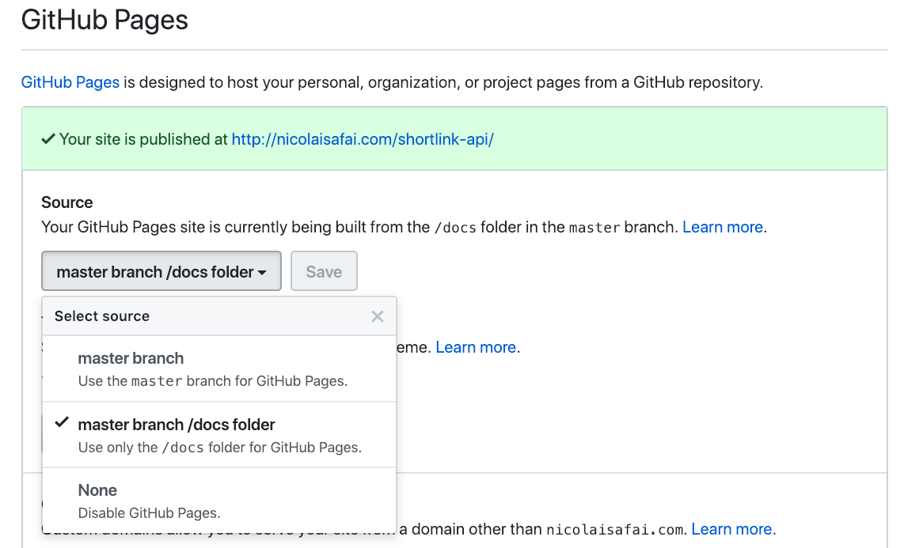
Task: Click the "Source" section heading
Action: coord(67,202)
